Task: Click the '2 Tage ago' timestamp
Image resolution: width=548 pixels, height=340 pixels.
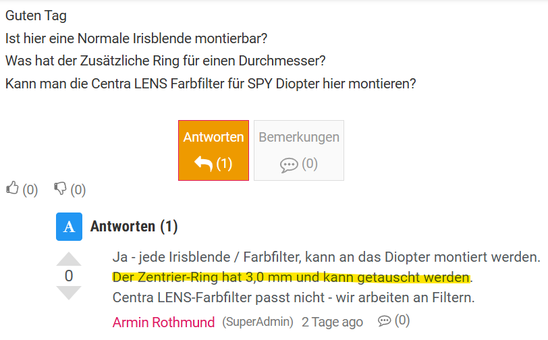Action: (332, 322)
